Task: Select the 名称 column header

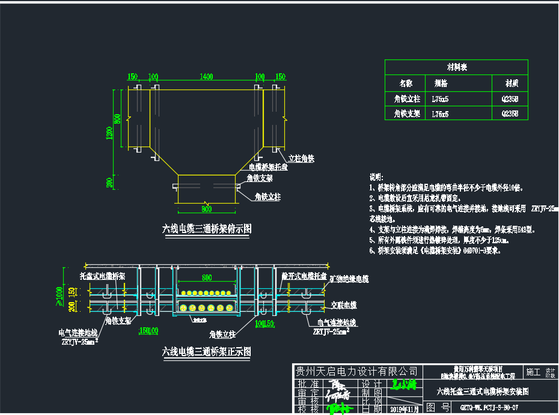Action: point(406,83)
